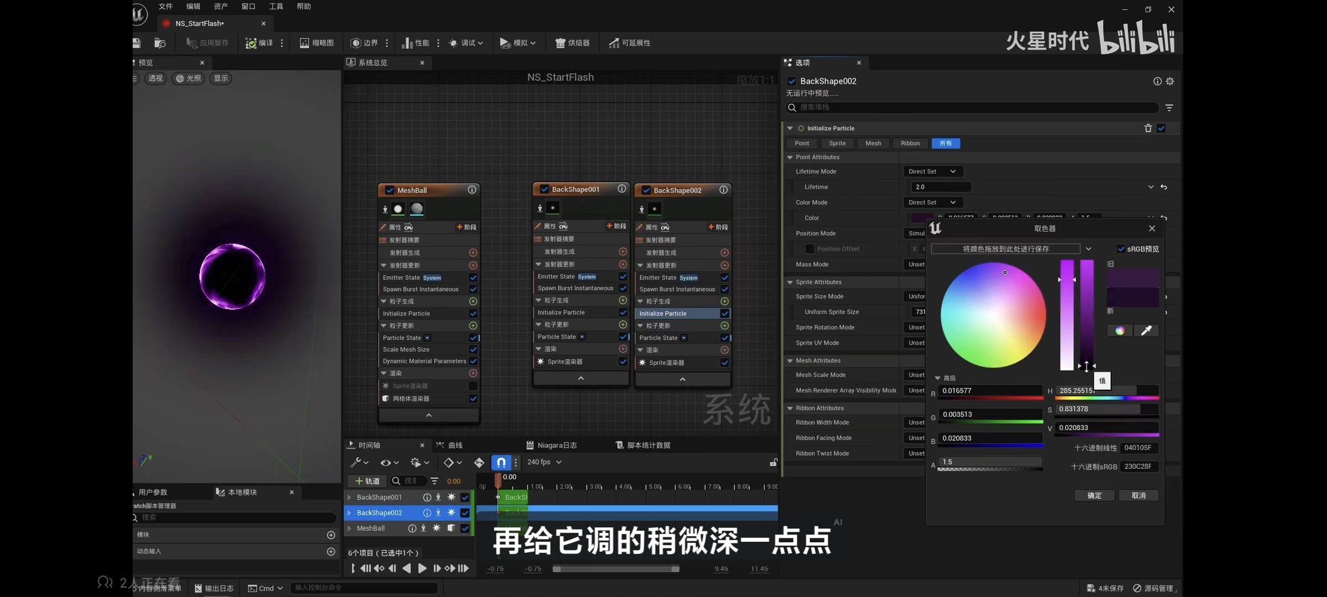Click on the color wheel in the picker
Image resolution: width=1327 pixels, height=597 pixels.
pyautogui.click(x=993, y=315)
